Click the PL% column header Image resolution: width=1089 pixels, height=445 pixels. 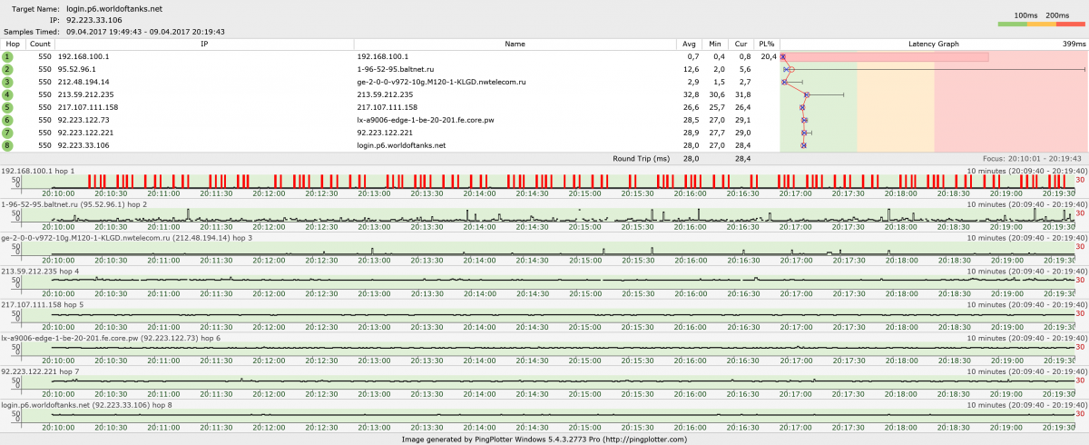pyautogui.click(x=767, y=44)
